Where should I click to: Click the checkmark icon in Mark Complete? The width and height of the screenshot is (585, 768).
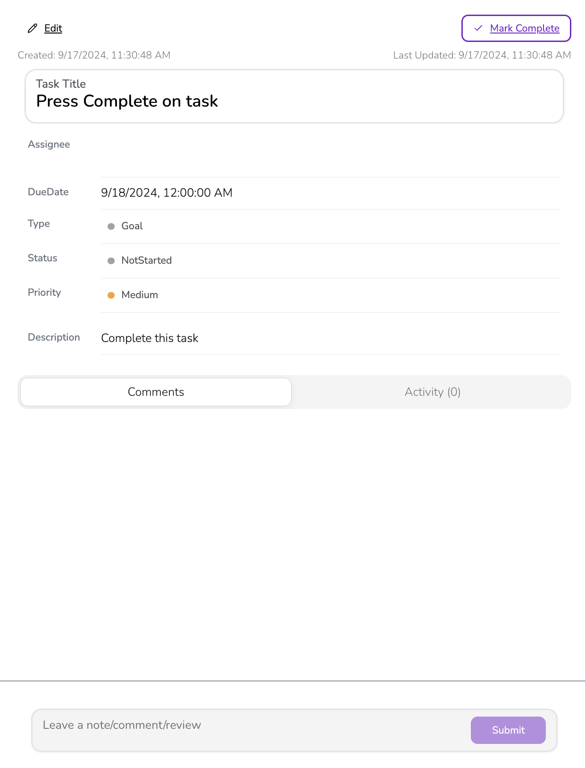(478, 28)
